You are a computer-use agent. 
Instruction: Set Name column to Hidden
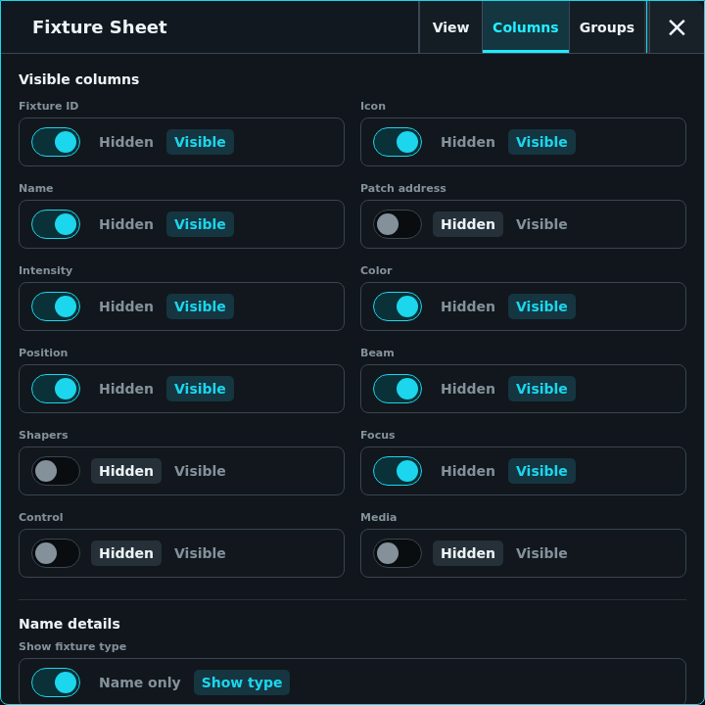point(126,224)
